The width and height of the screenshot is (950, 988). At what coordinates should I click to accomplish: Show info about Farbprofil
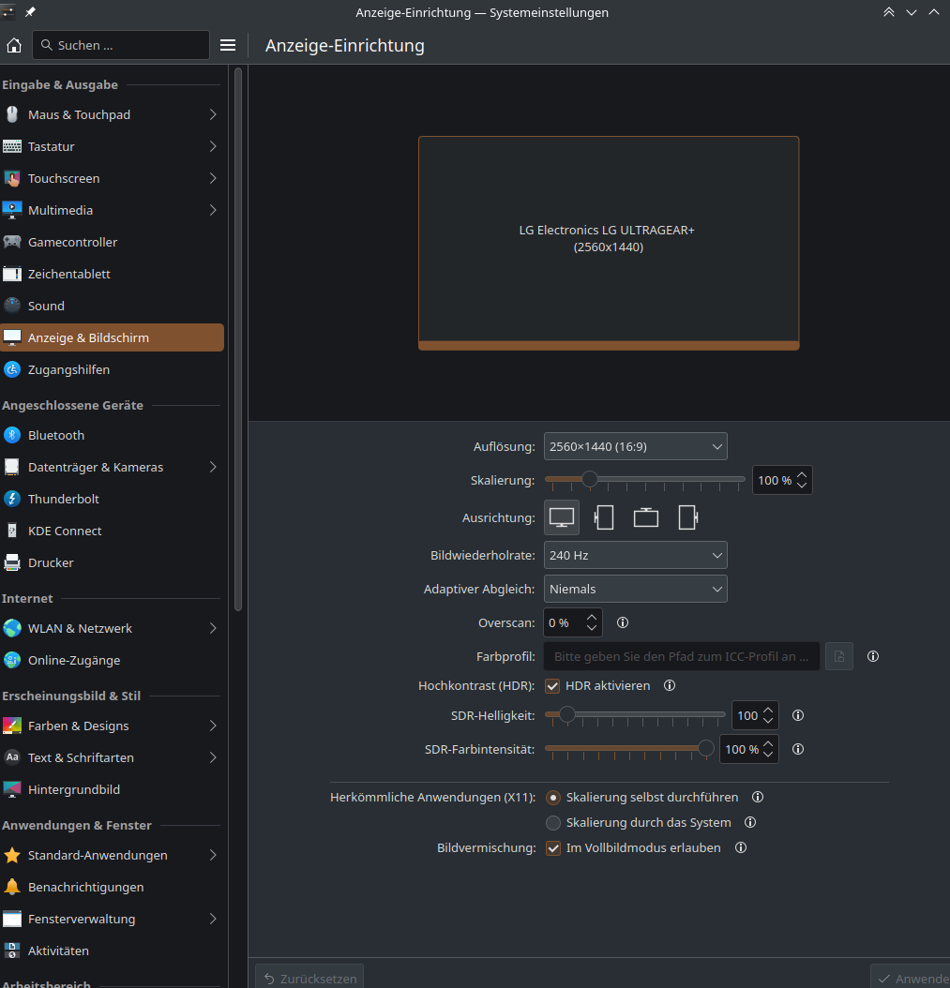point(872,656)
